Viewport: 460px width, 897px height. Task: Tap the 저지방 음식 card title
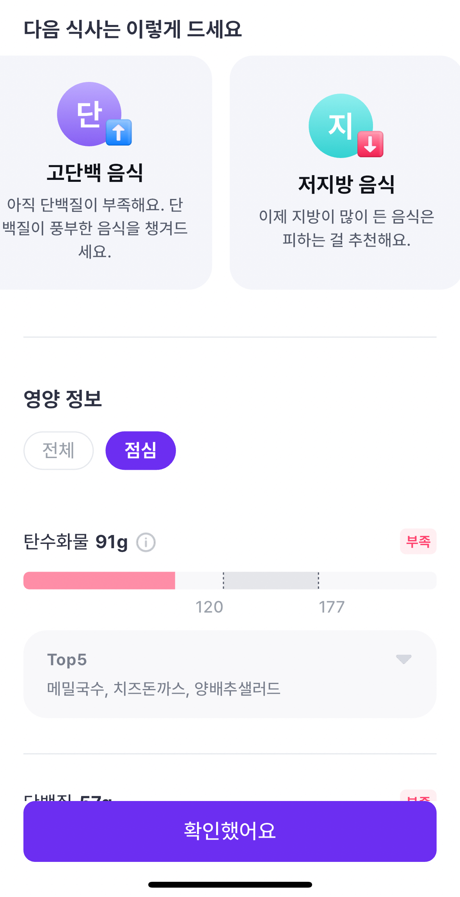point(346,184)
